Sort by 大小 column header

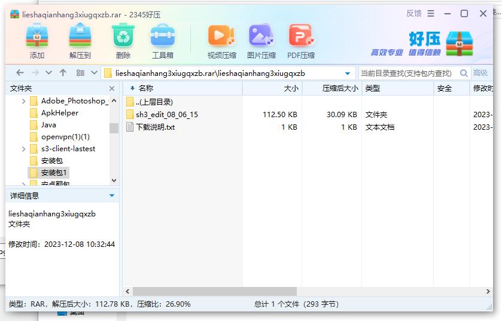[272, 88]
